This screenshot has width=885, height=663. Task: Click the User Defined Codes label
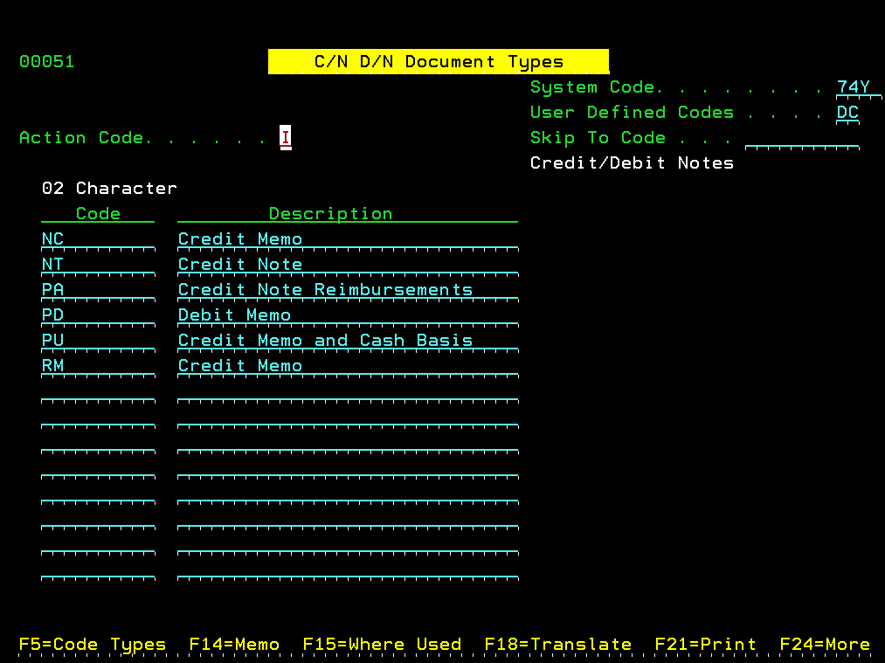tap(633, 113)
